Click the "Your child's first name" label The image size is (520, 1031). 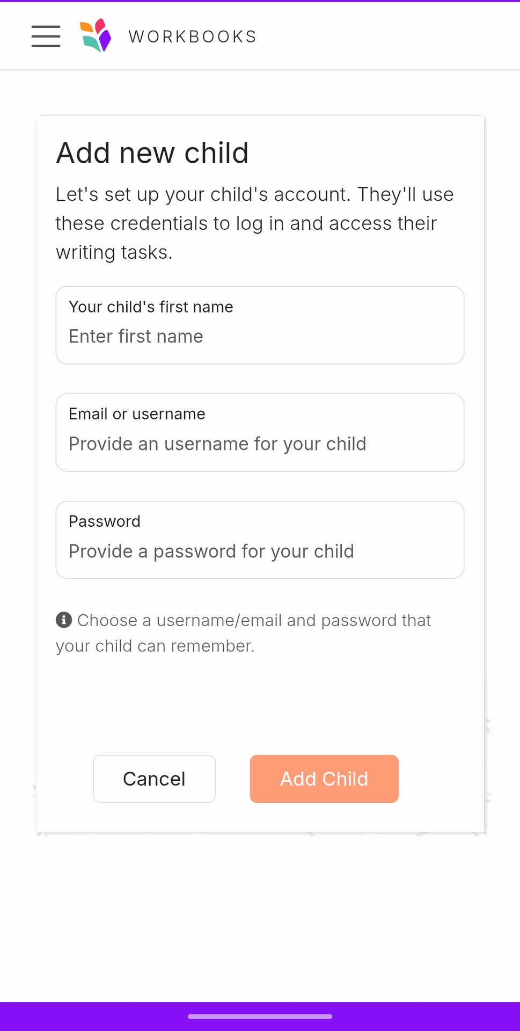tap(151, 307)
